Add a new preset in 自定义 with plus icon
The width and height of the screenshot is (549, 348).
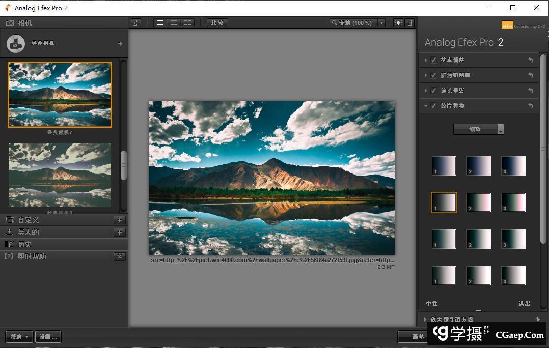tap(120, 220)
